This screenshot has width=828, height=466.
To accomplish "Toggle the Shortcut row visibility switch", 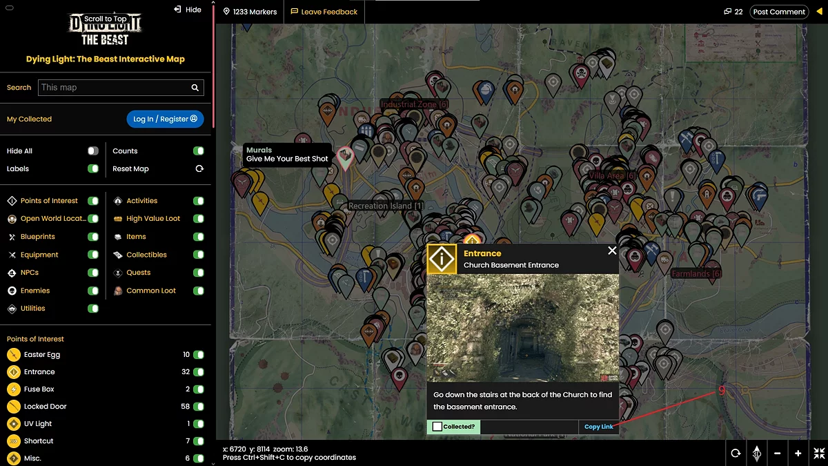I will tap(199, 441).
